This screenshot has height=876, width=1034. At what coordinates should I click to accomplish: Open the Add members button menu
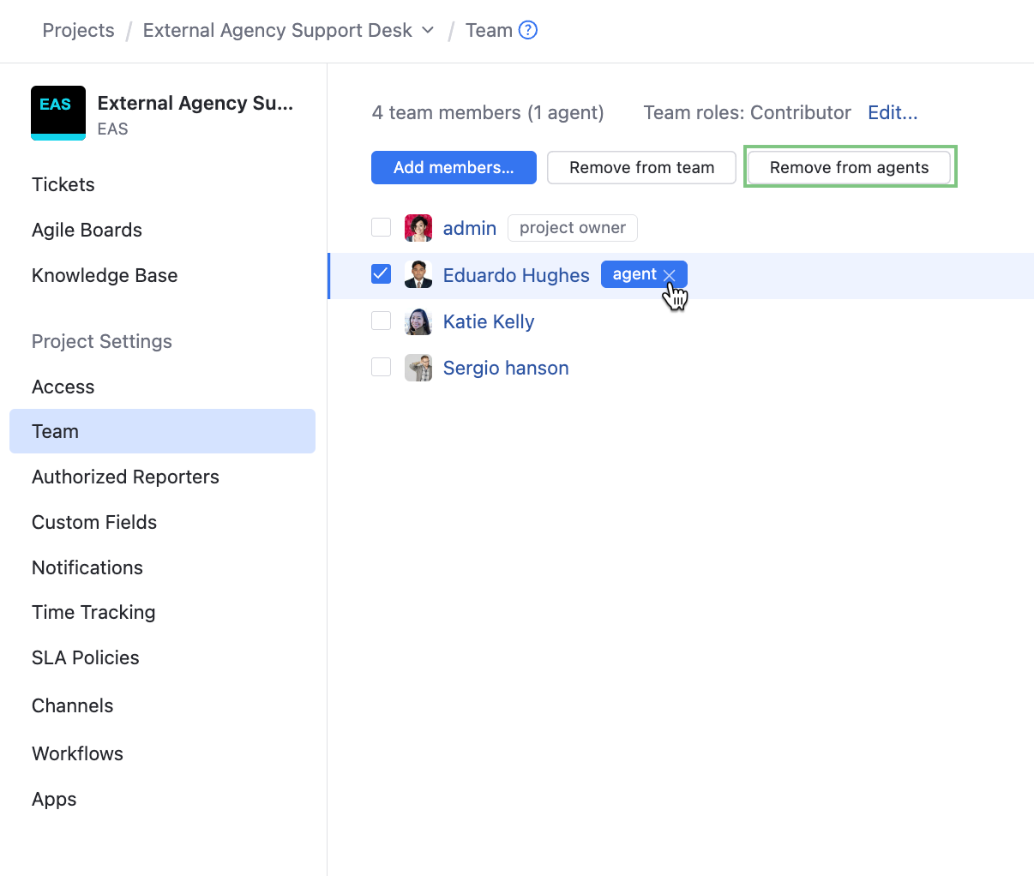(x=454, y=168)
